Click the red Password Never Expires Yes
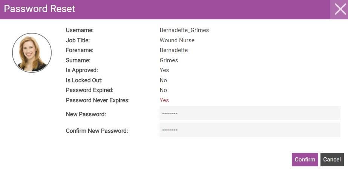 click(164, 100)
